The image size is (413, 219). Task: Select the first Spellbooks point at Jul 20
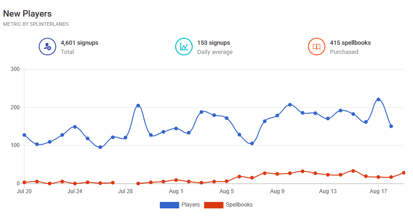[x=24, y=183]
